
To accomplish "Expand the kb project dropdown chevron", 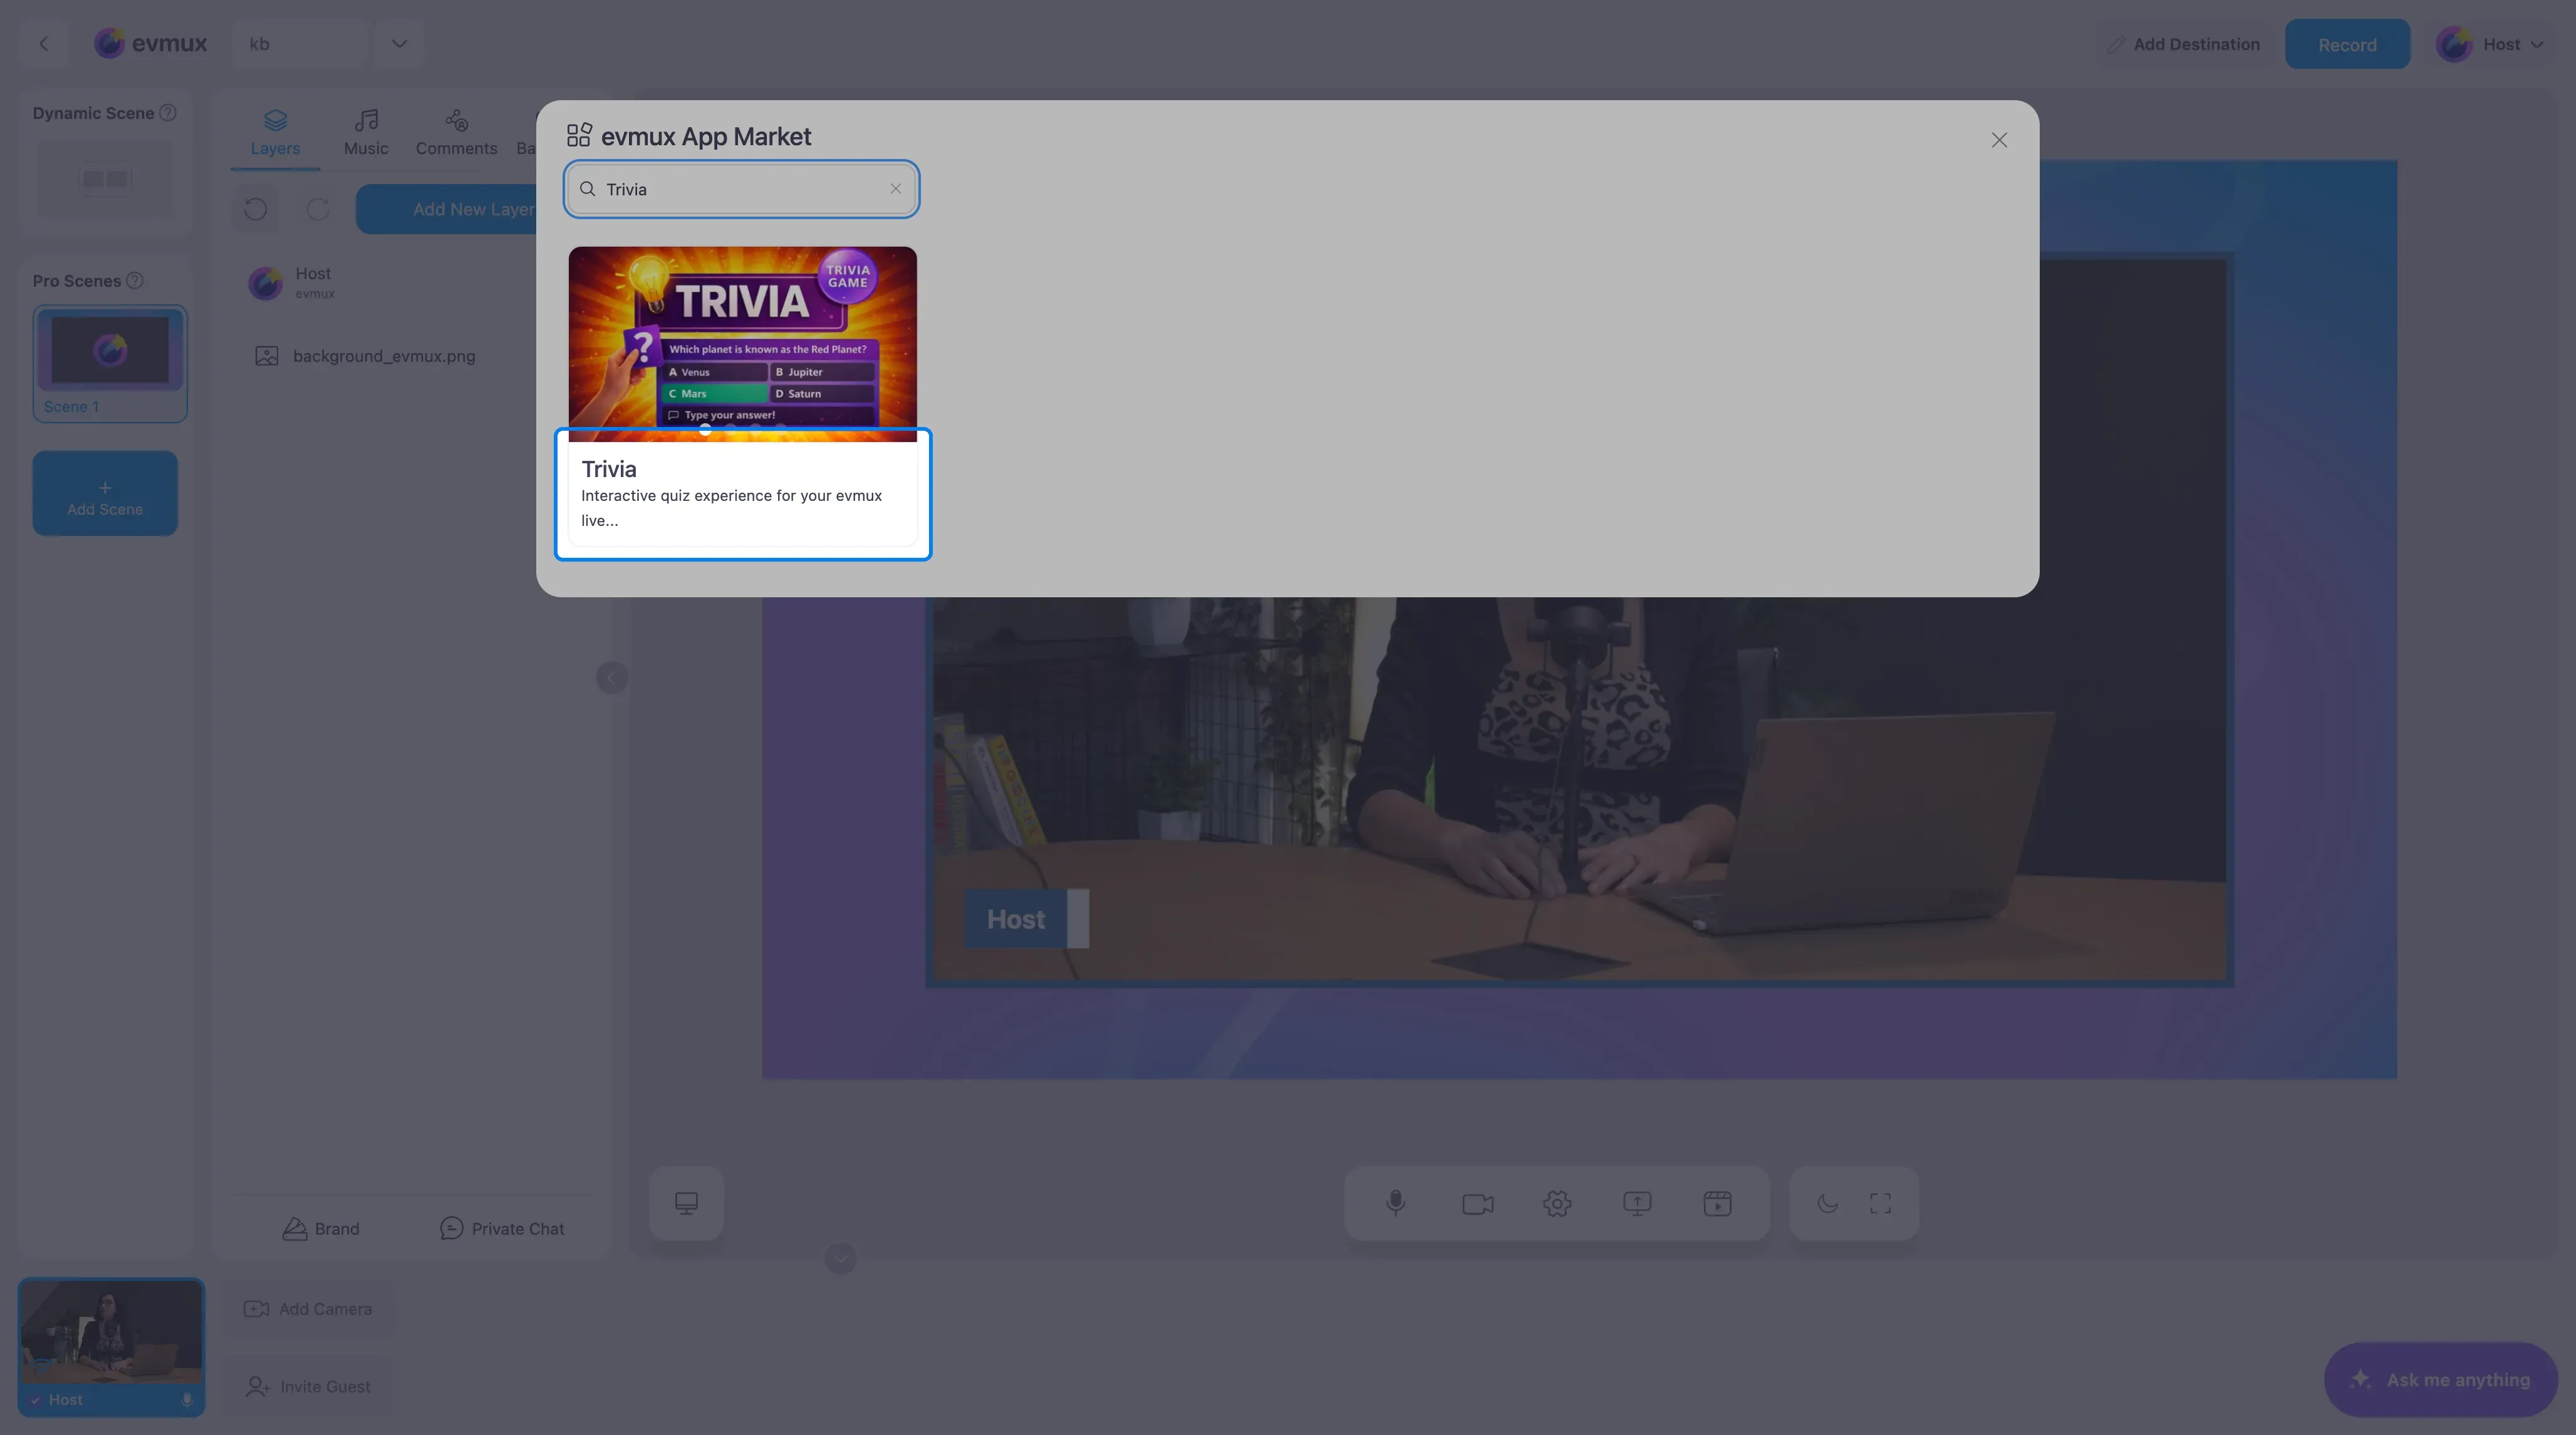I will (399, 44).
